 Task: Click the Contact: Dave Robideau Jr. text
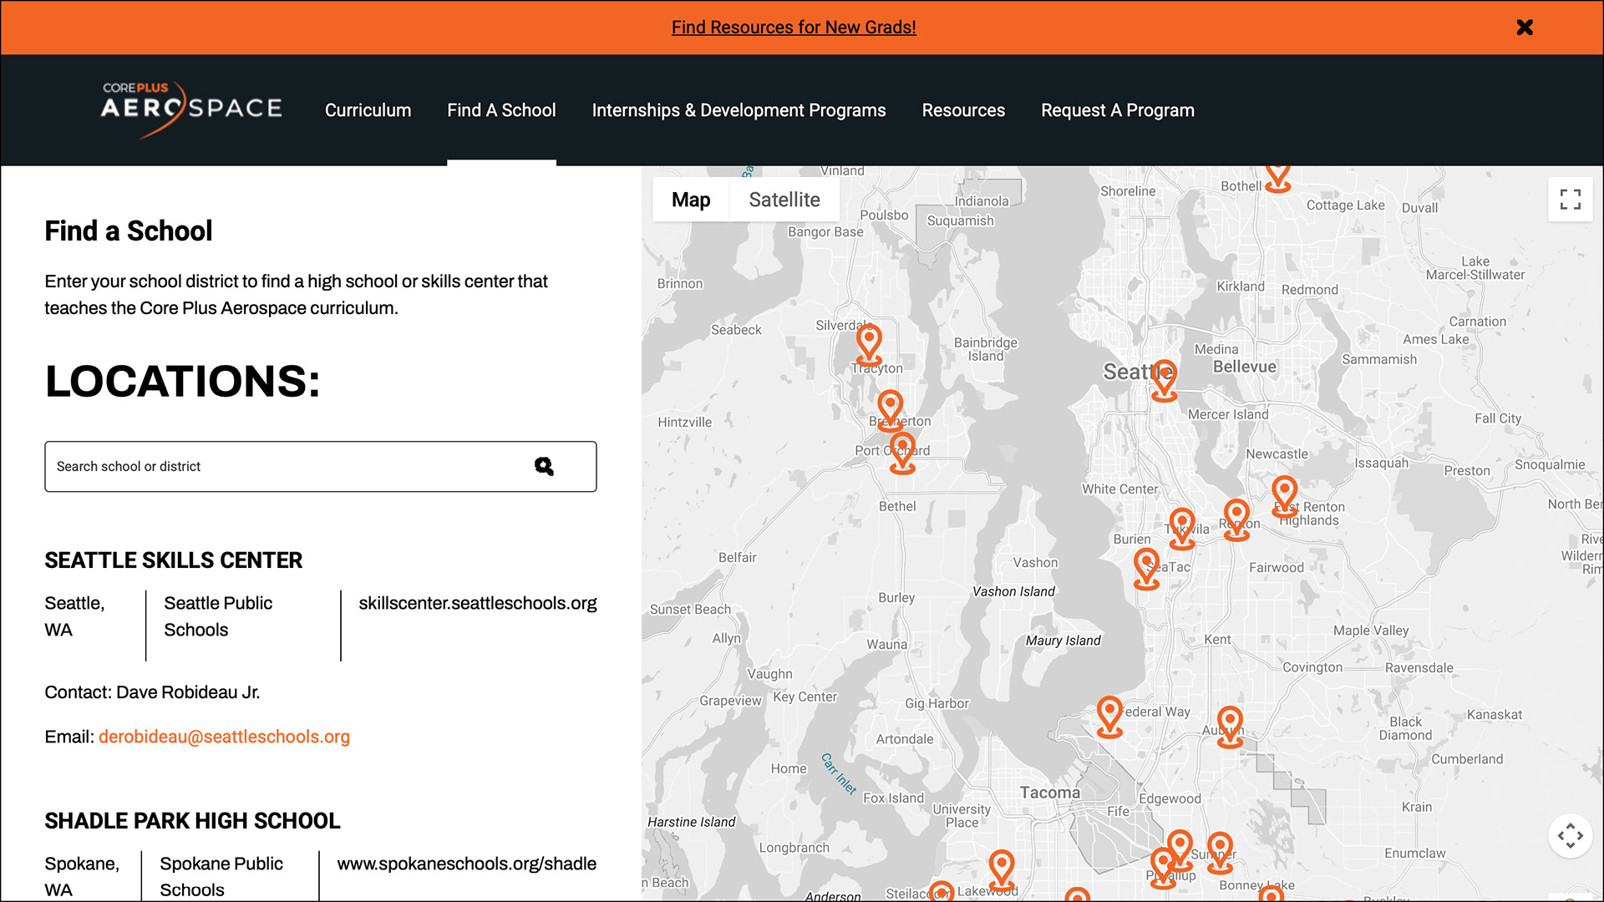(152, 692)
